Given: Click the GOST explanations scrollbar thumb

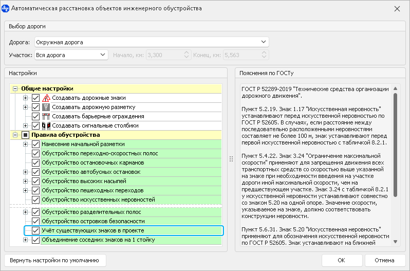Looking at the screenshot, I should [x=396, y=144].
